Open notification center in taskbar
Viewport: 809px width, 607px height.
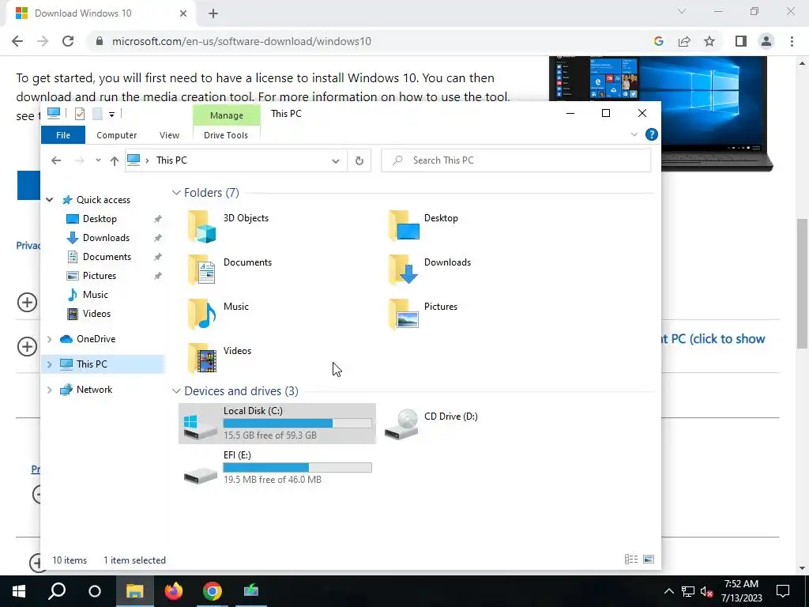(x=783, y=591)
